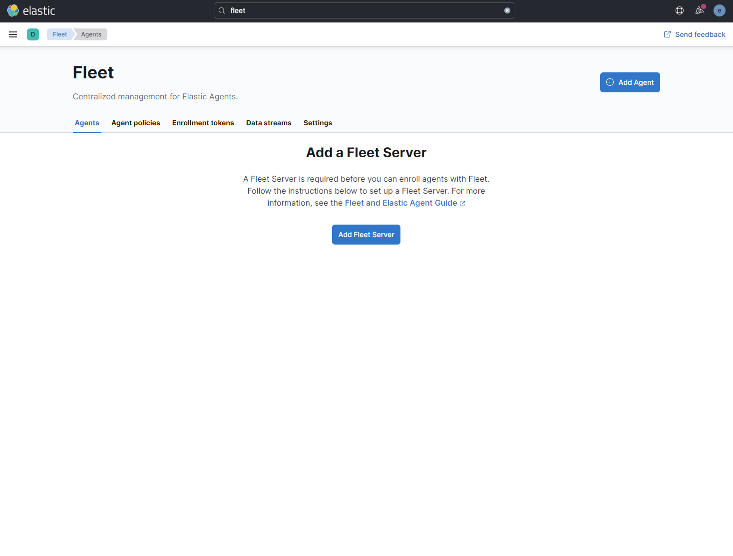Clear the search field text
Image resolution: width=733 pixels, height=556 pixels.
(507, 10)
